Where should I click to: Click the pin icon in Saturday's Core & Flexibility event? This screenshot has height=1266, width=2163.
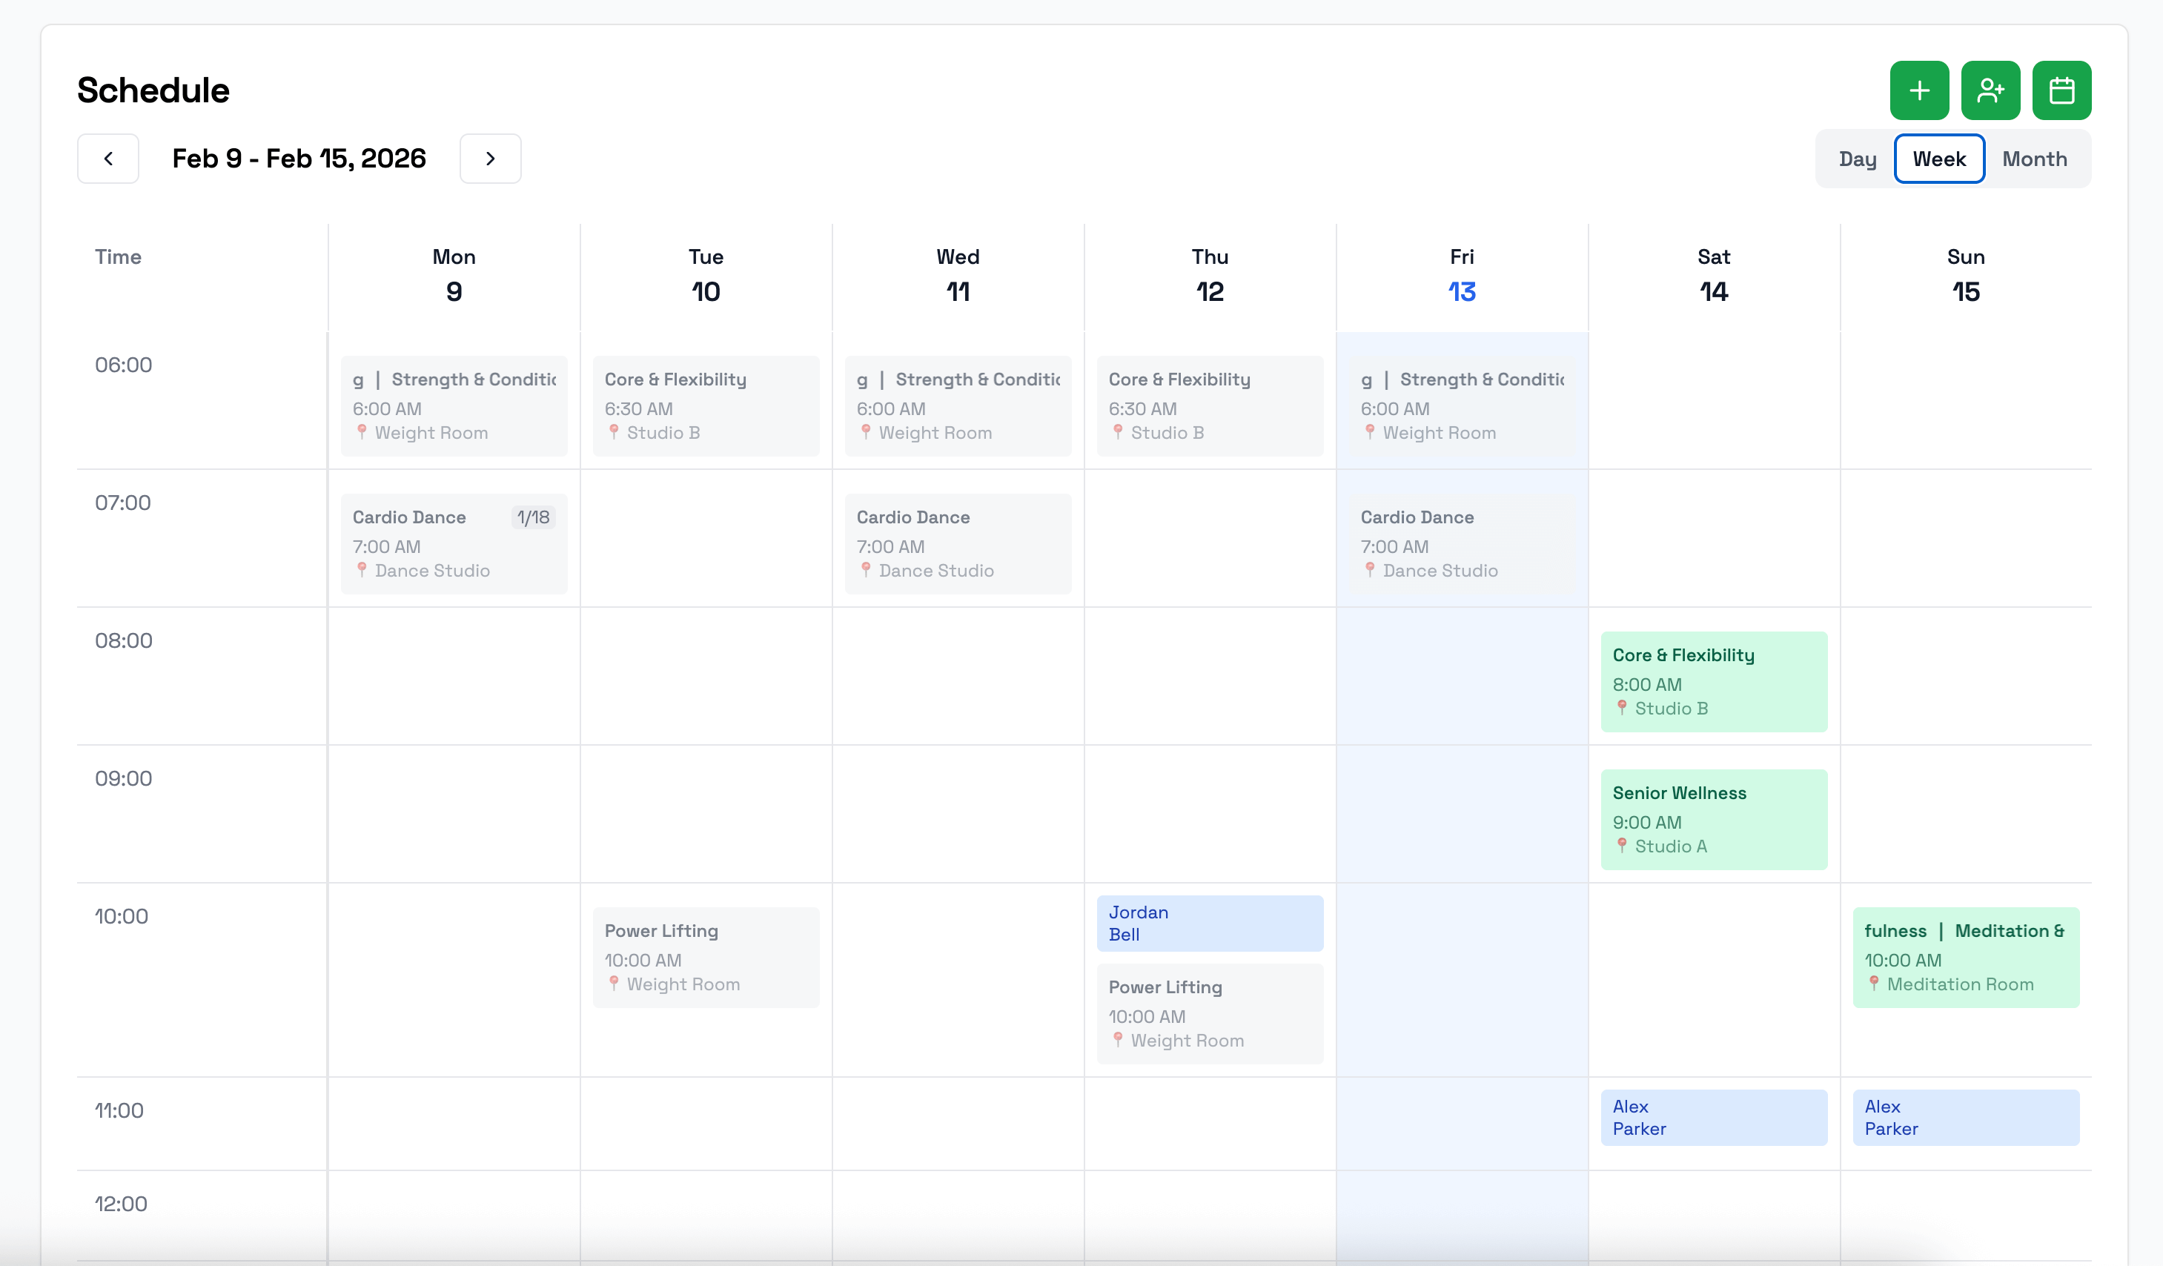point(1621,708)
